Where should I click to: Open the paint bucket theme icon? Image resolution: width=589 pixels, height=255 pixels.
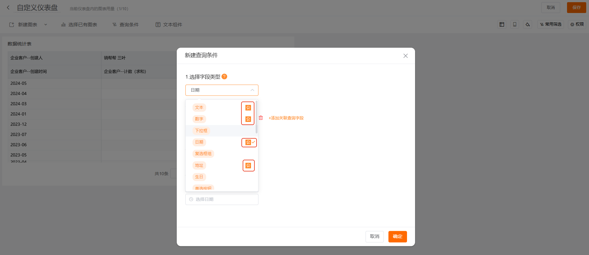[x=527, y=24]
